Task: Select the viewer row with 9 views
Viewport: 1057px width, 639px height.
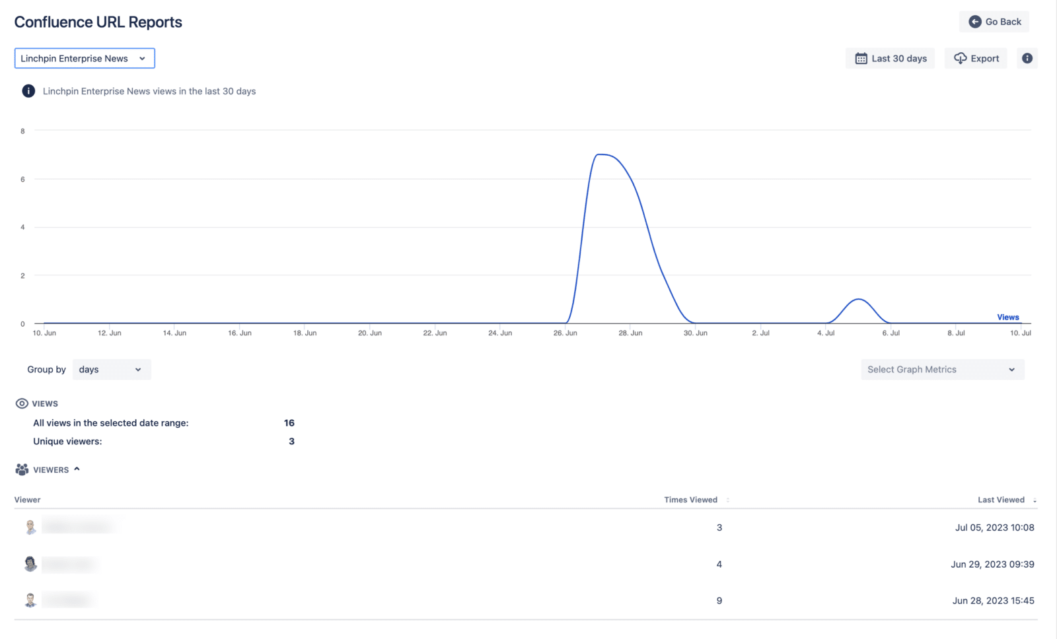Action: coord(528,600)
